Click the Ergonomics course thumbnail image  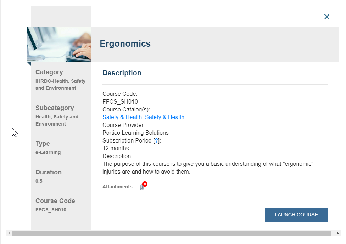click(59, 45)
